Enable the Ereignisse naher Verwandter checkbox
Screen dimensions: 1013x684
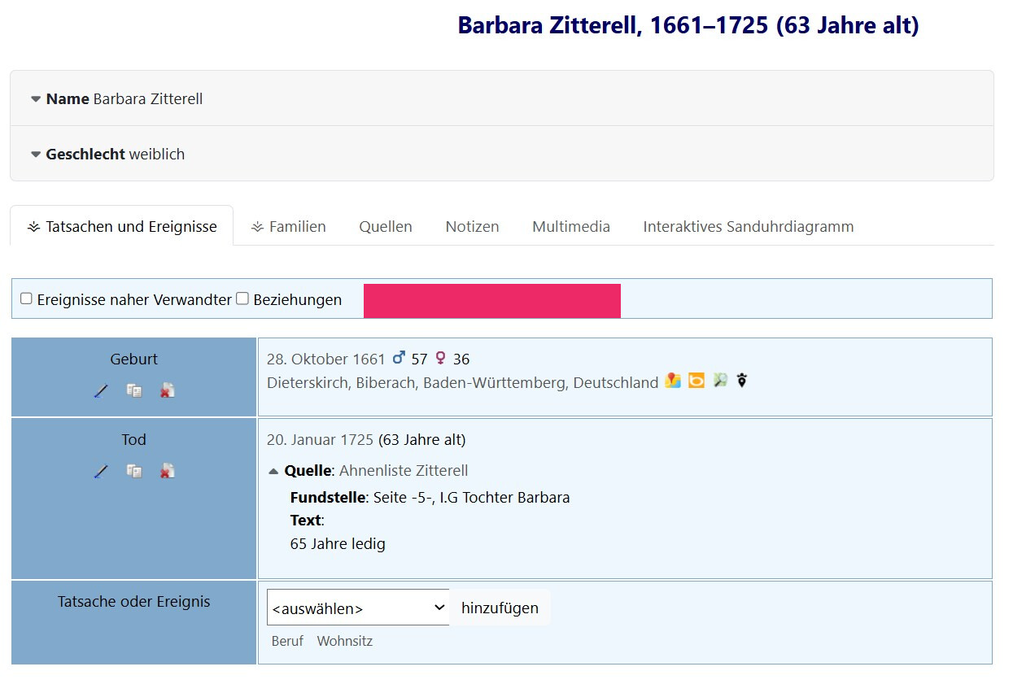tap(27, 298)
